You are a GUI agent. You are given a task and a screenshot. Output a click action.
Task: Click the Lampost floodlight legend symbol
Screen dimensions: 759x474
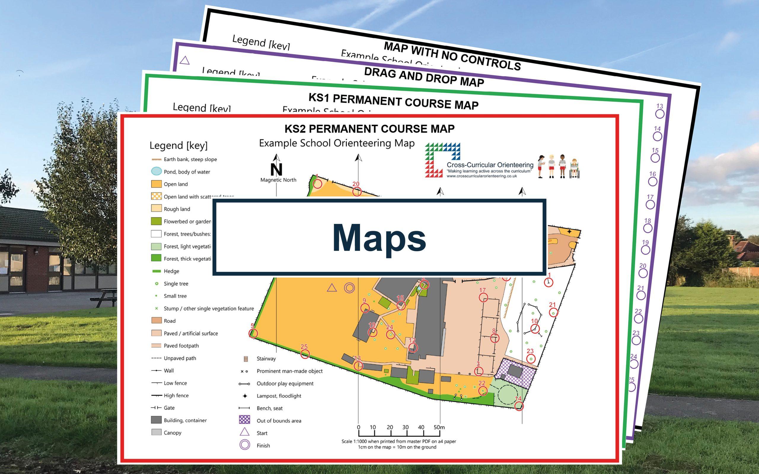pos(245,396)
